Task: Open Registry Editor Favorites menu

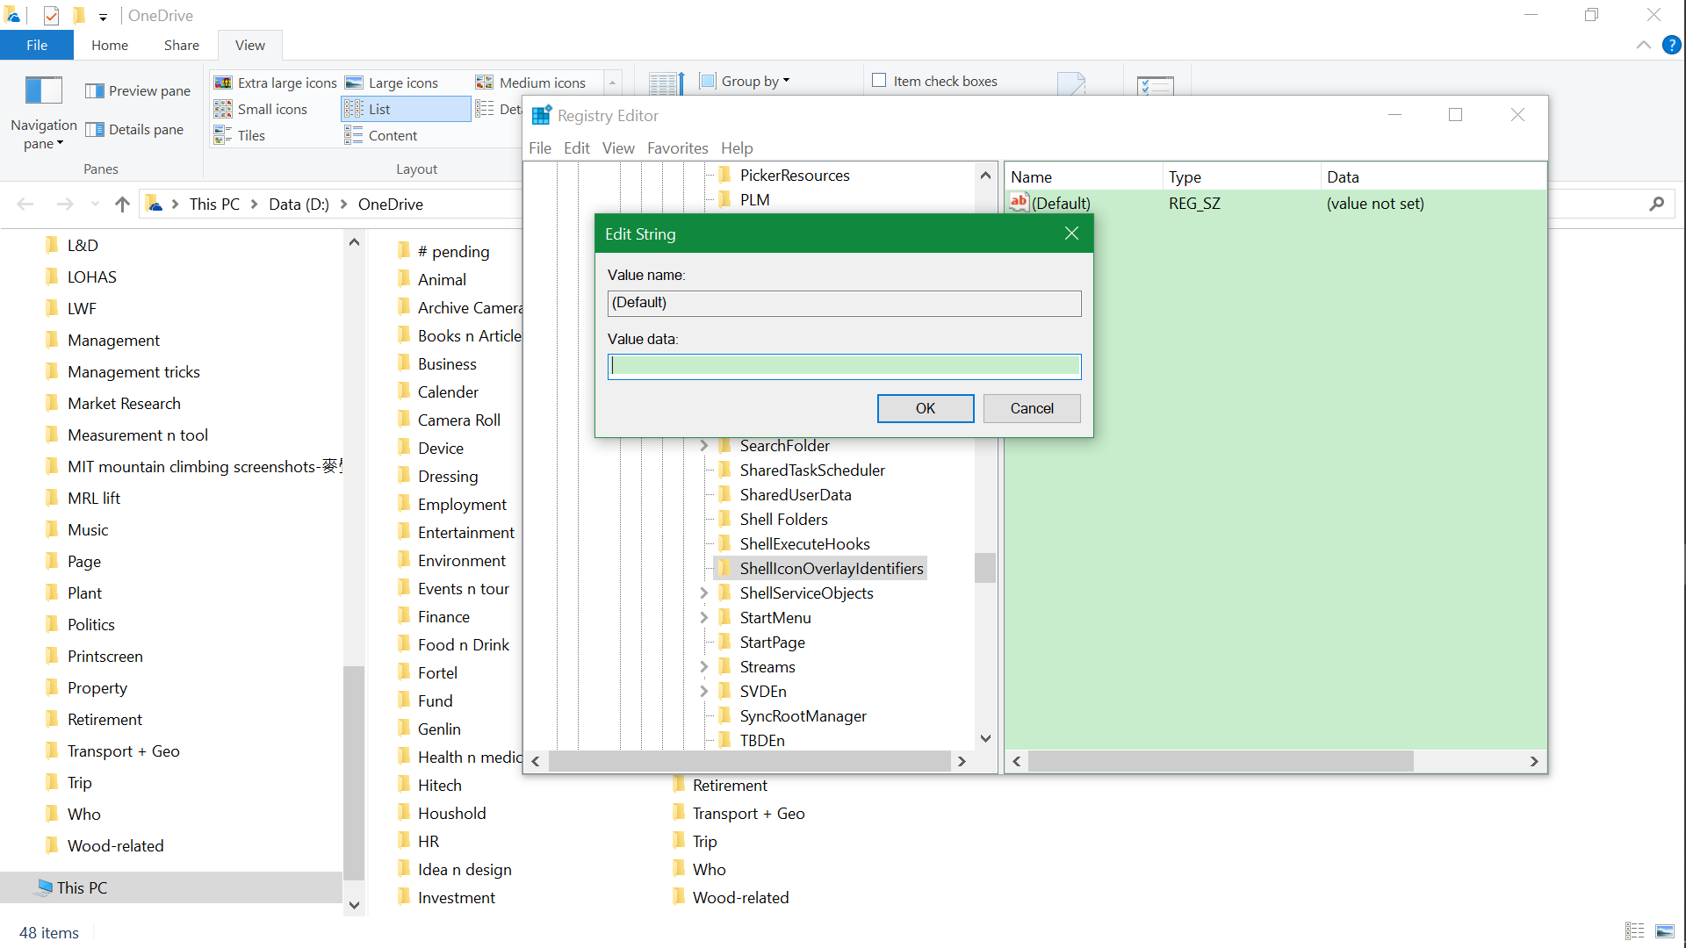Action: coord(678,148)
